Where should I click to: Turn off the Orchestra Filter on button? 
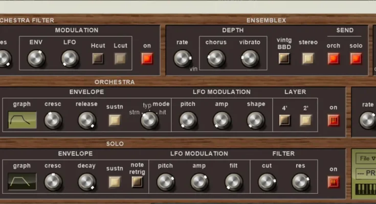point(147,58)
